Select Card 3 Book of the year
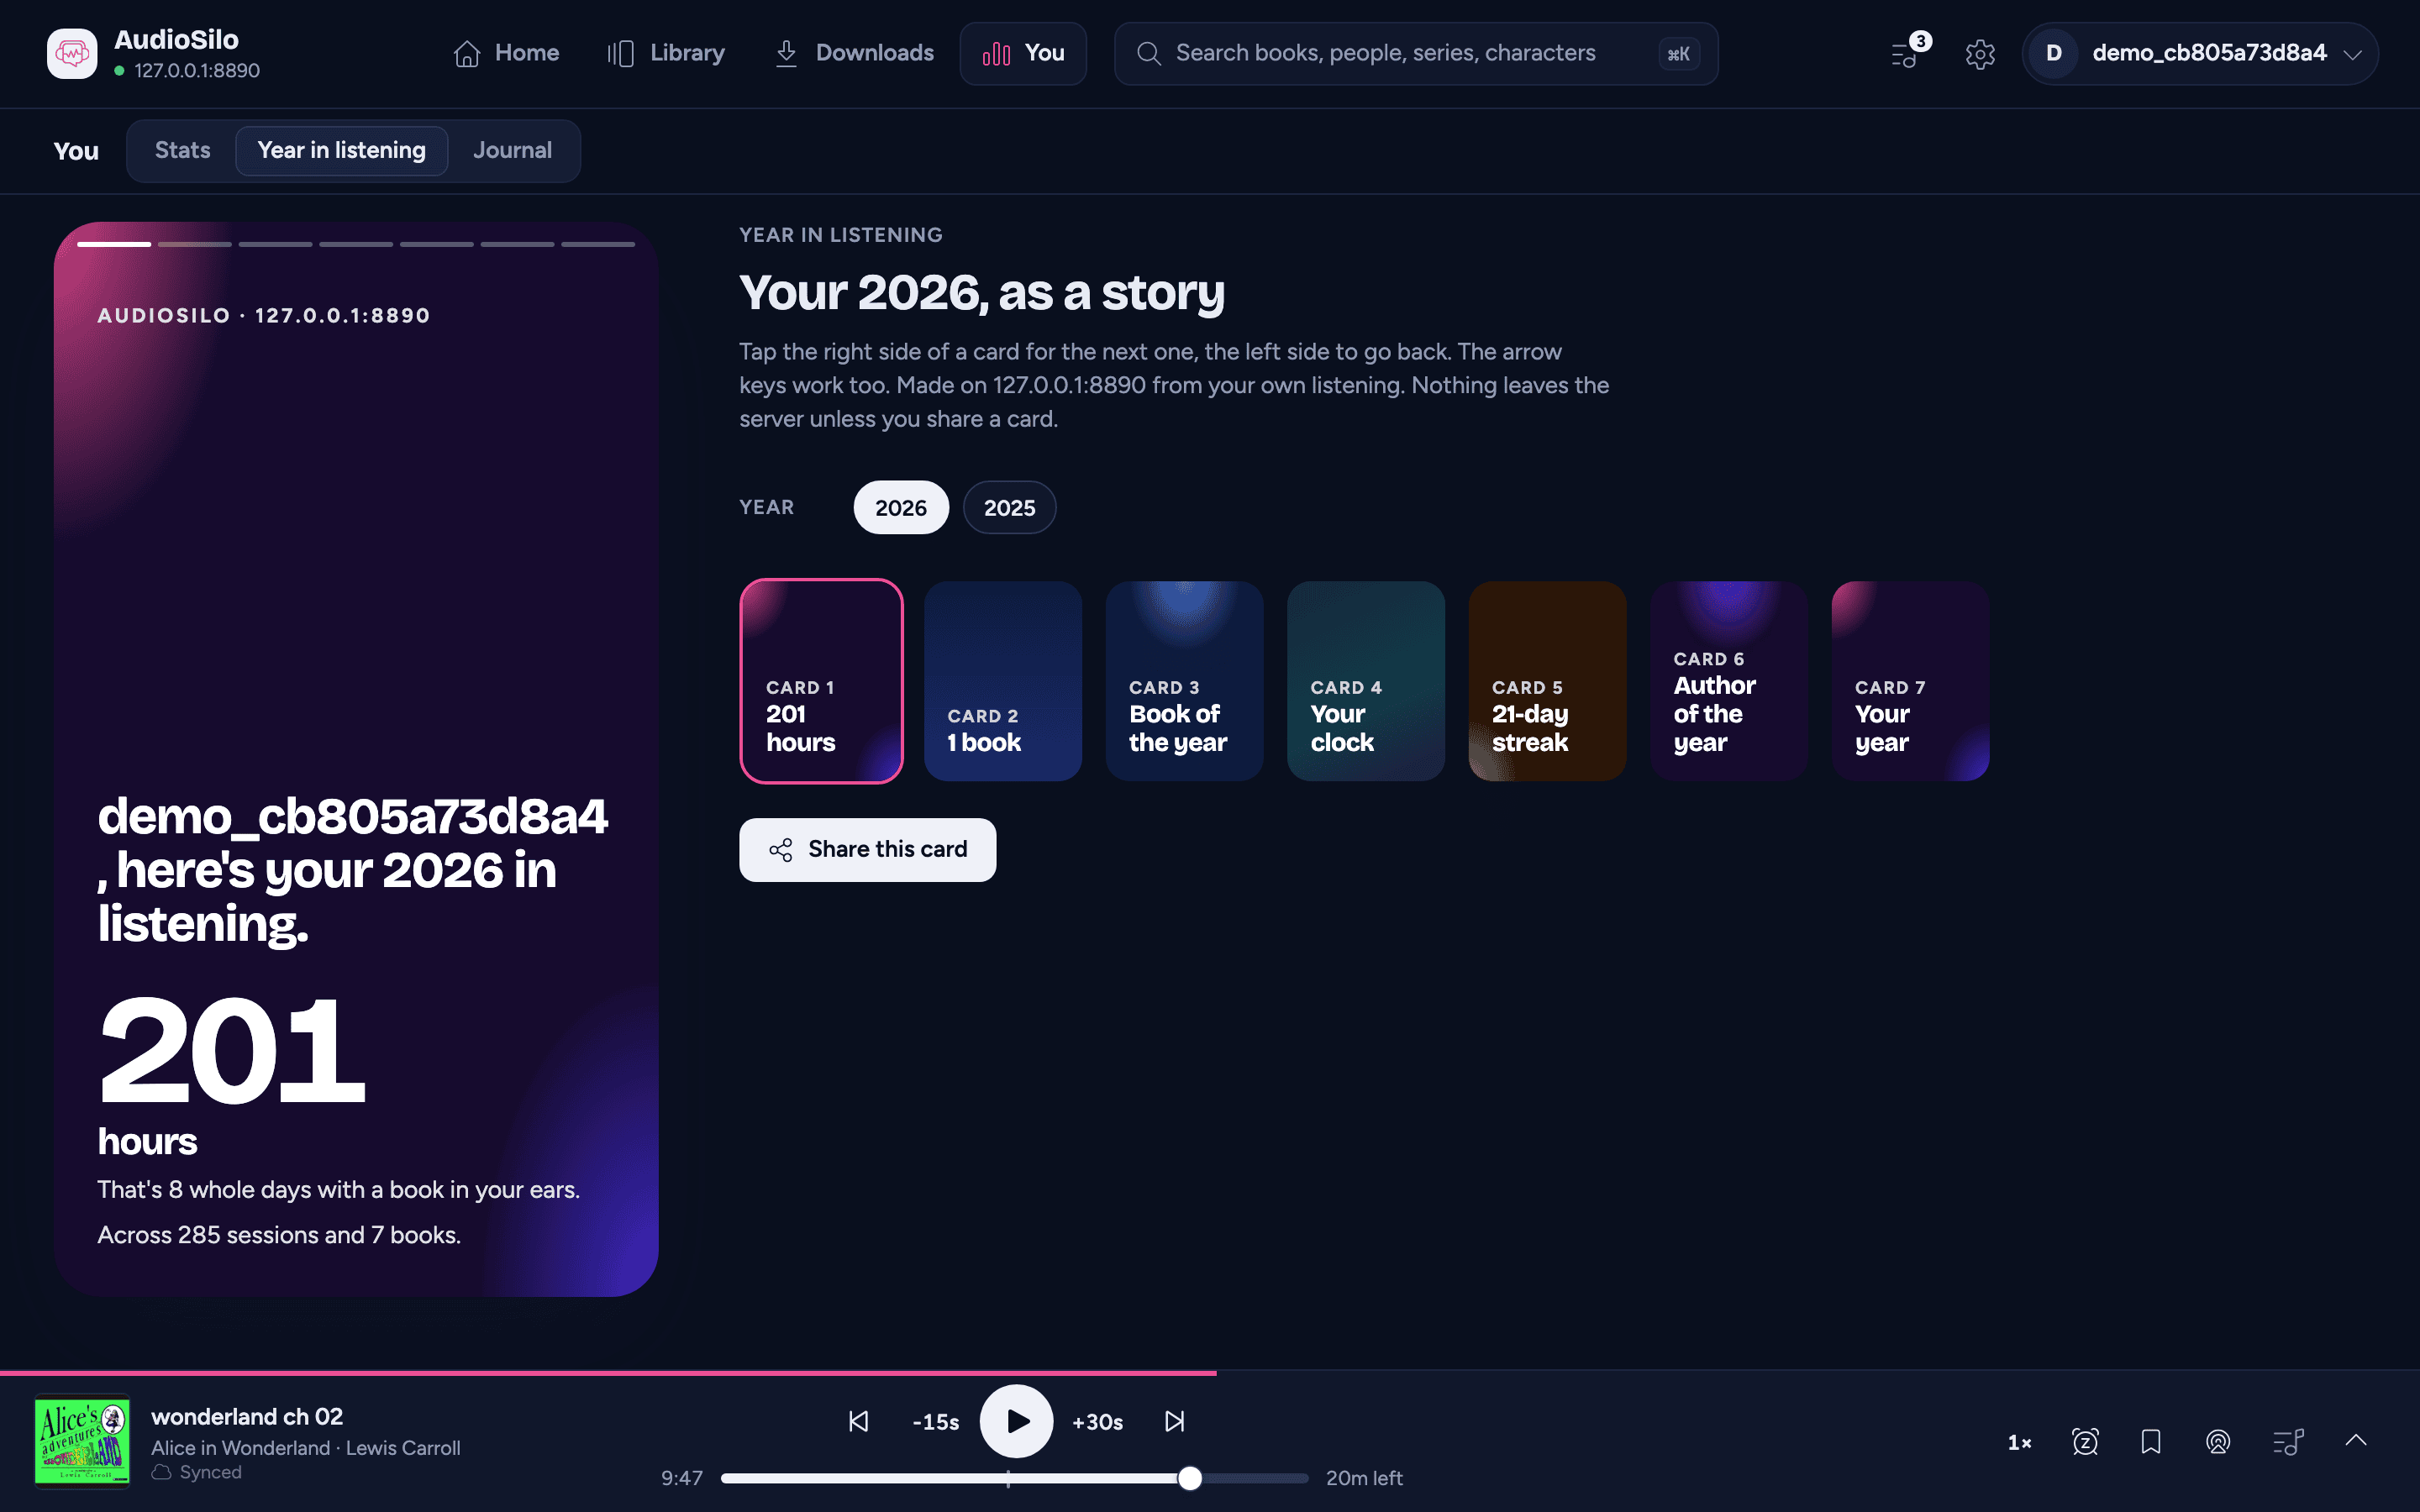Viewport: 2420px width, 1512px height. click(1184, 681)
